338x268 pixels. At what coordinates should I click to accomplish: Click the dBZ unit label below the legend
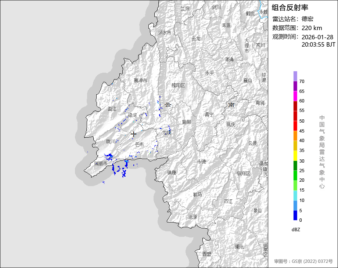[296, 229]
